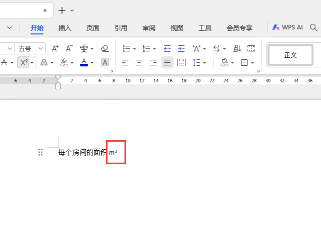Expand shading color dropdown arrow
The width and height of the screenshot is (321, 226).
232,62
